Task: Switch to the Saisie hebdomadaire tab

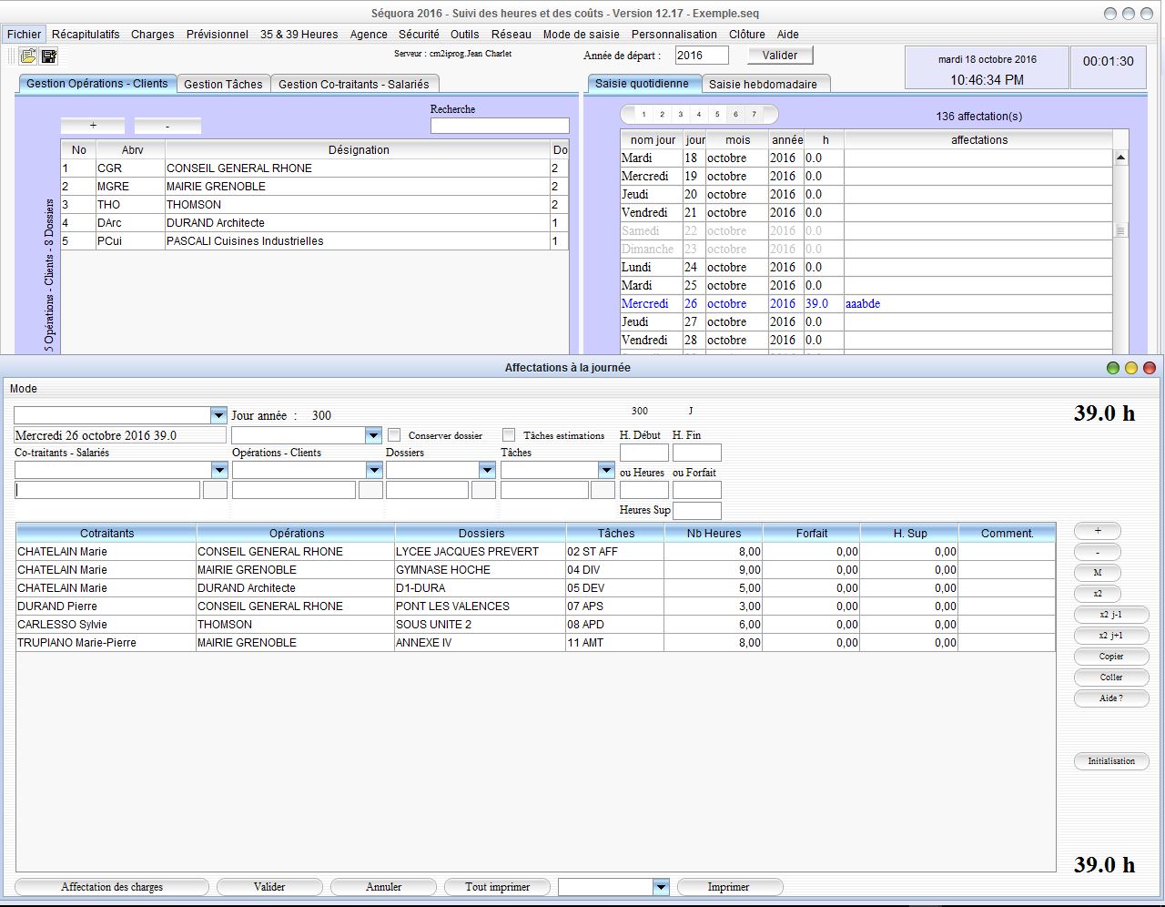Action: 763,84
